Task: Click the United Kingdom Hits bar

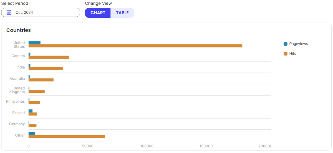Action: 37,91
